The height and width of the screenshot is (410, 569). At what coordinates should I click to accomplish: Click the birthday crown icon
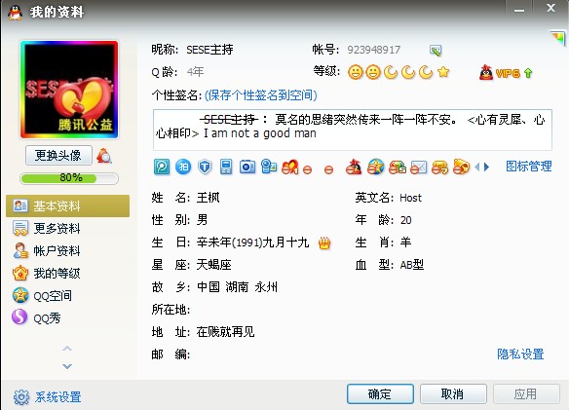324,242
